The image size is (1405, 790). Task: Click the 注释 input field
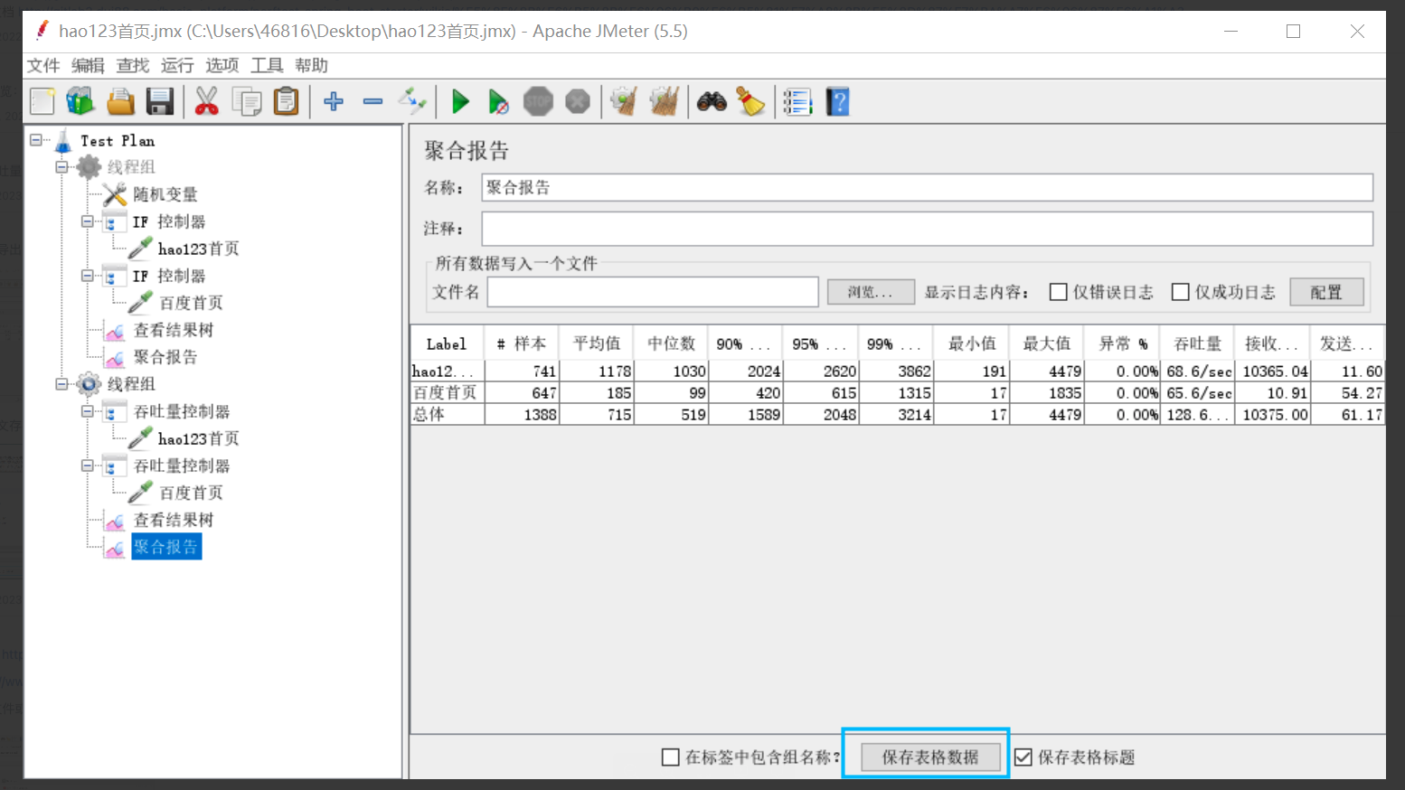(x=927, y=229)
